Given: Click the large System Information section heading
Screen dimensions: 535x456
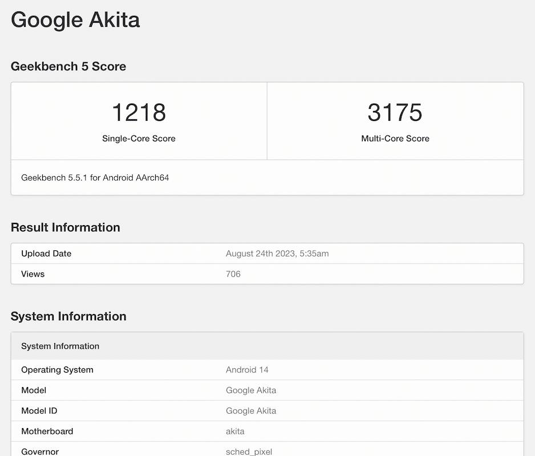Looking at the screenshot, I should [68, 316].
